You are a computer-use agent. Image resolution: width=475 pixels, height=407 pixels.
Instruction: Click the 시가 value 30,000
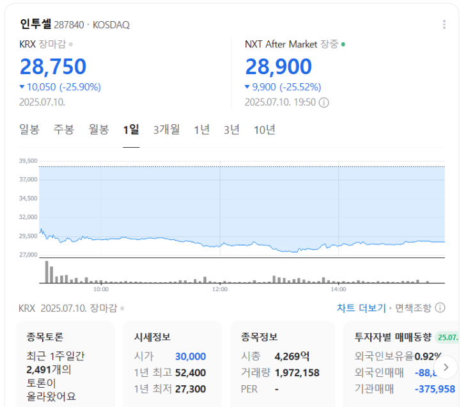coord(191,356)
